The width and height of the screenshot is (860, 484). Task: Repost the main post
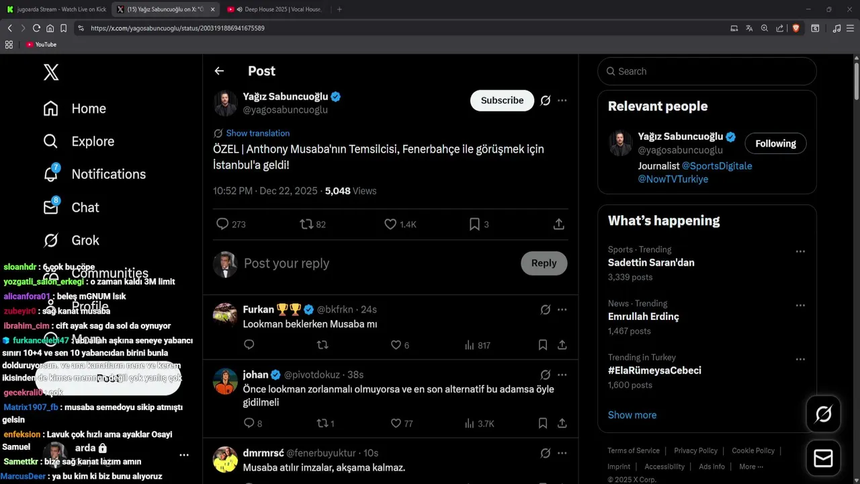[307, 225]
